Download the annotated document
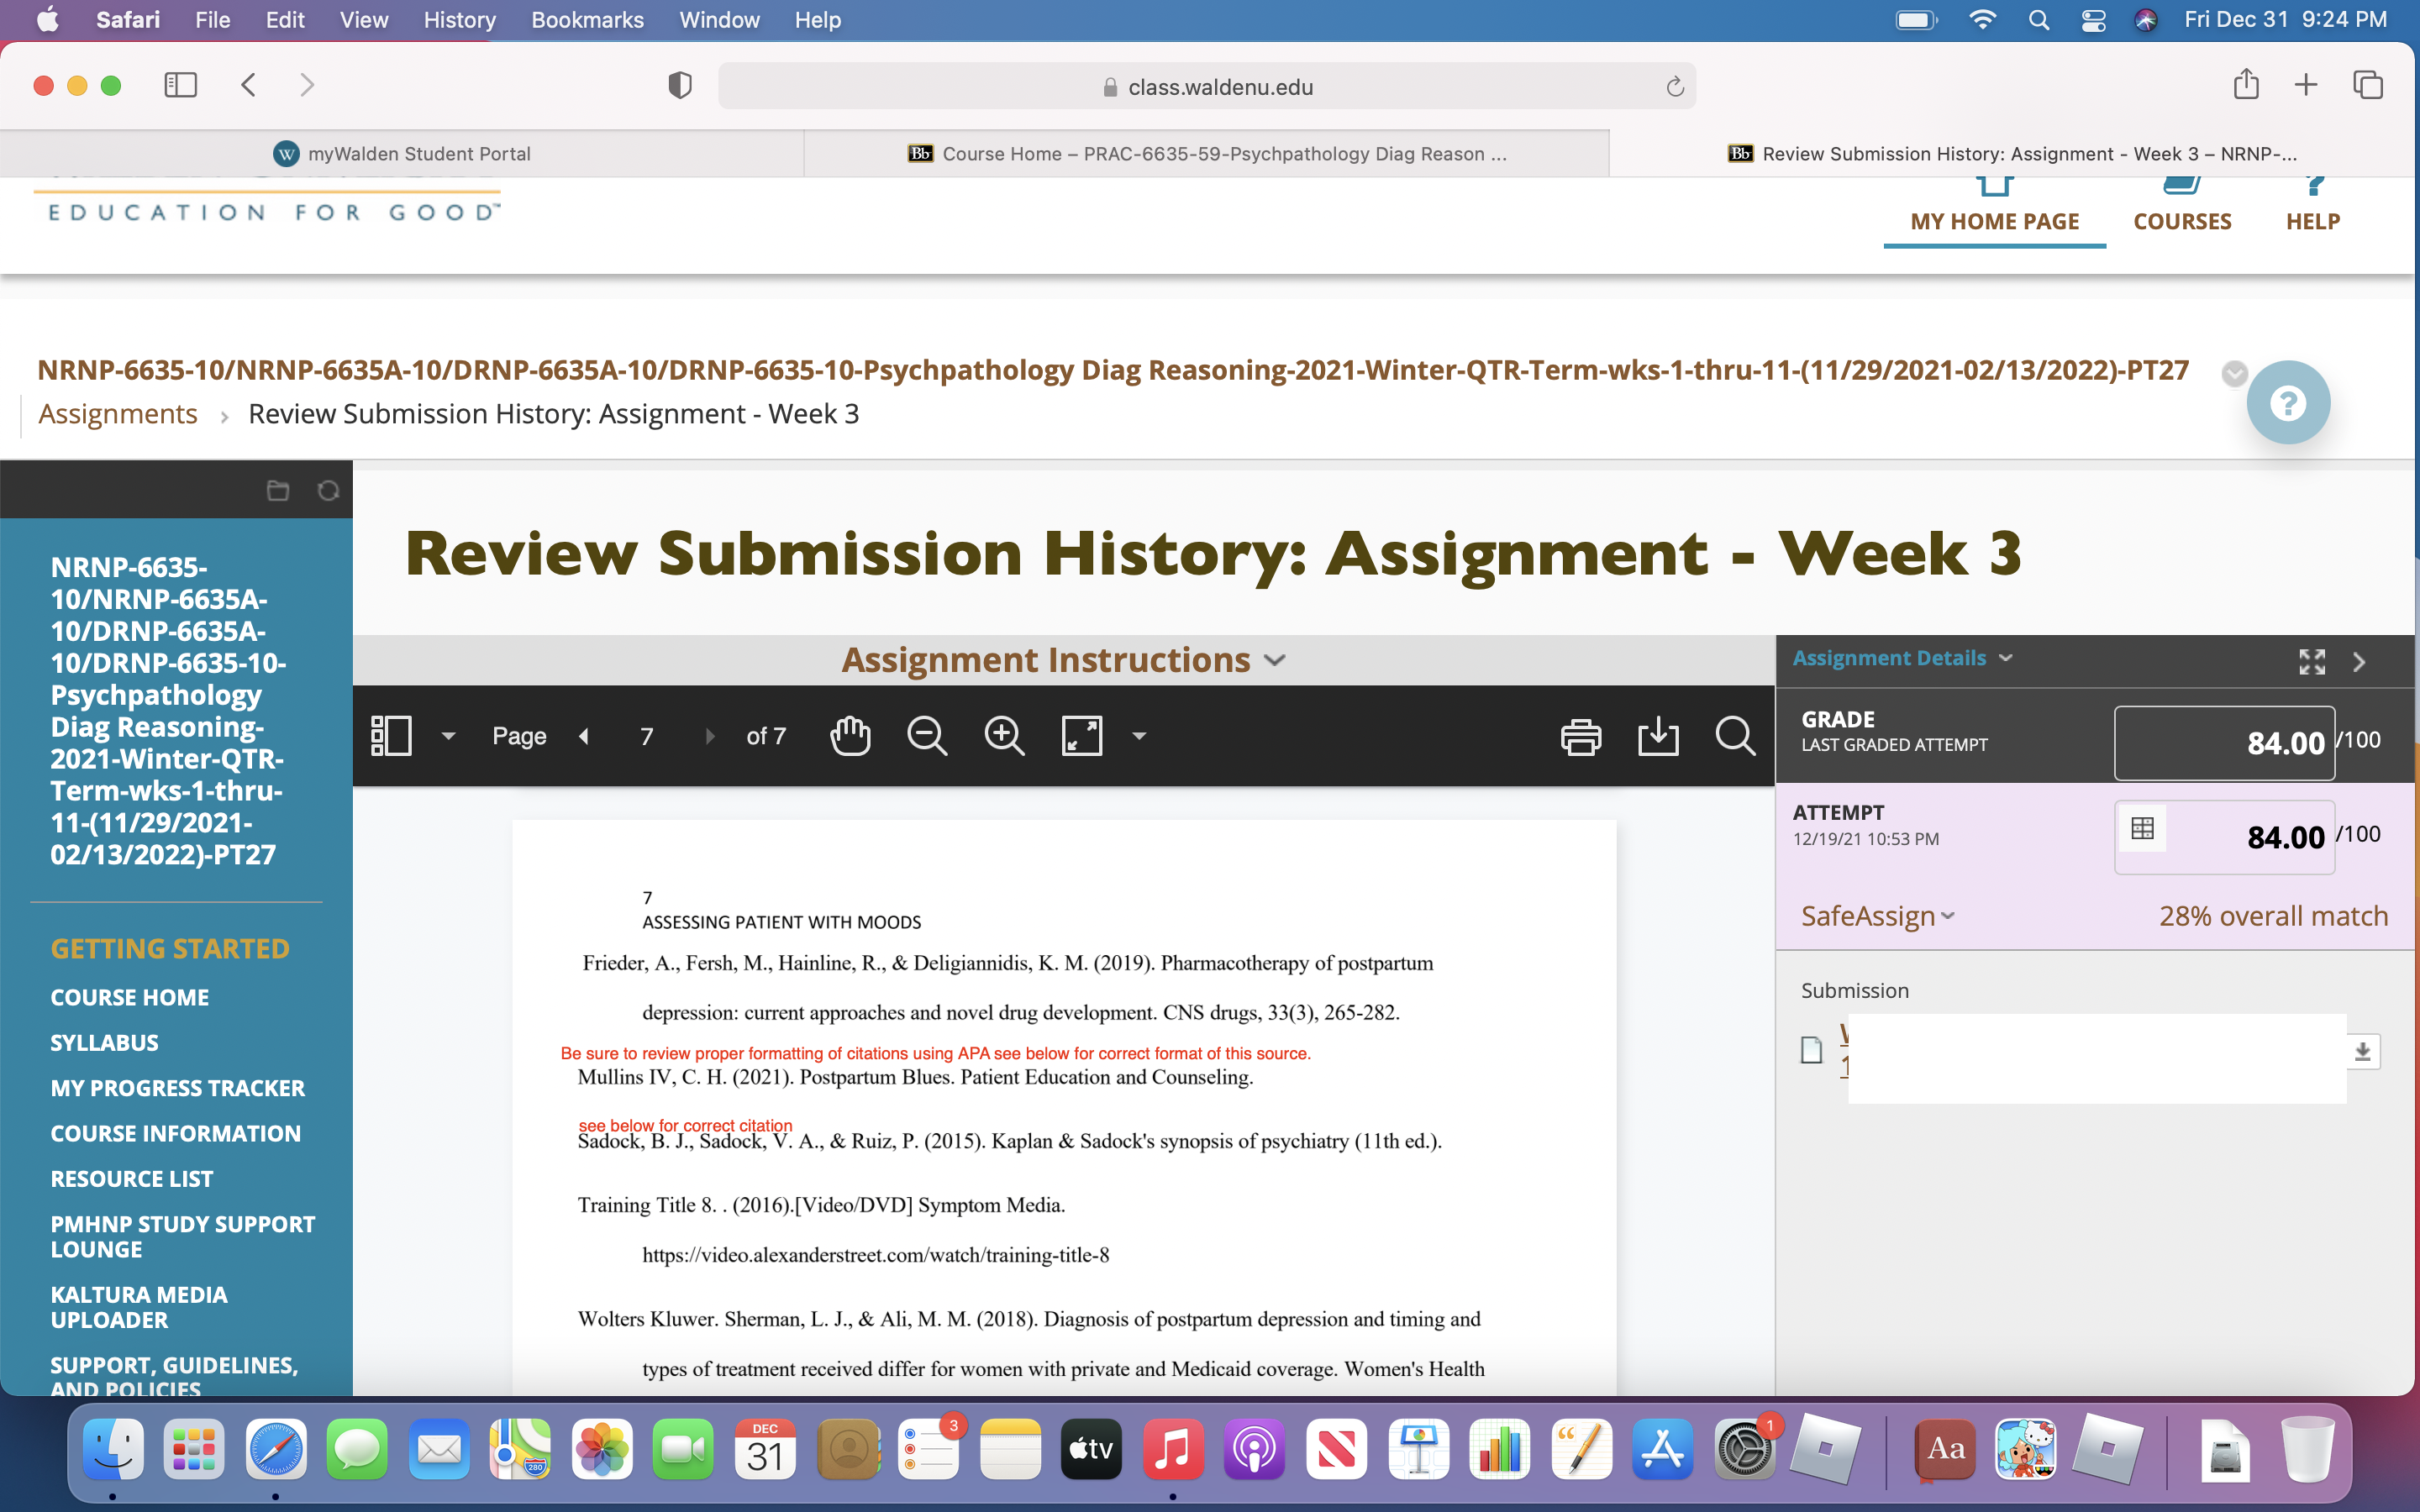 click(x=1658, y=736)
